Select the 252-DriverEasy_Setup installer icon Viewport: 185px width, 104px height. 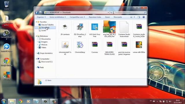coord(80,27)
